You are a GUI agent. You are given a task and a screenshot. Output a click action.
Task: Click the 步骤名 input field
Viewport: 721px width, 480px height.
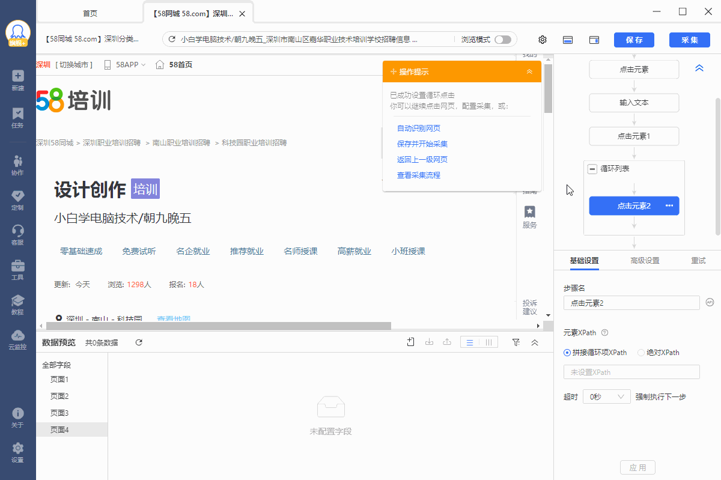(631, 303)
